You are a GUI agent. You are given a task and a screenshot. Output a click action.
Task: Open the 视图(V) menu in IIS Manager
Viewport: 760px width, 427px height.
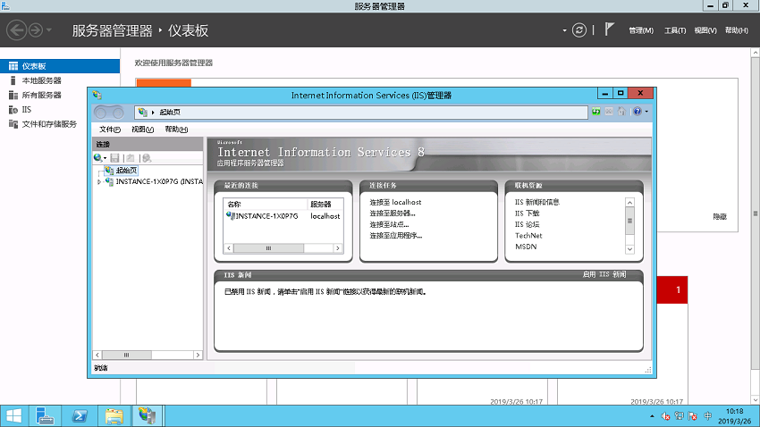point(142,130)
